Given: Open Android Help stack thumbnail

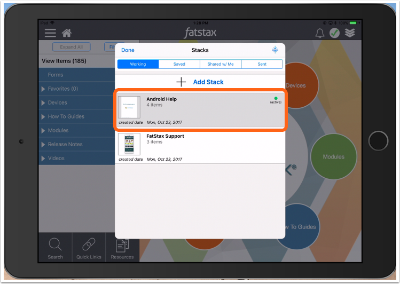Looking at the screenshot, I should click(129, 107).
